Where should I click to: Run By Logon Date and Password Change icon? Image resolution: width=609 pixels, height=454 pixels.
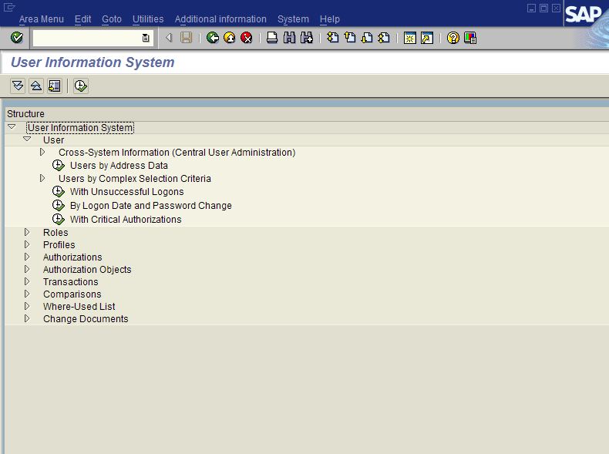point(59,206)
